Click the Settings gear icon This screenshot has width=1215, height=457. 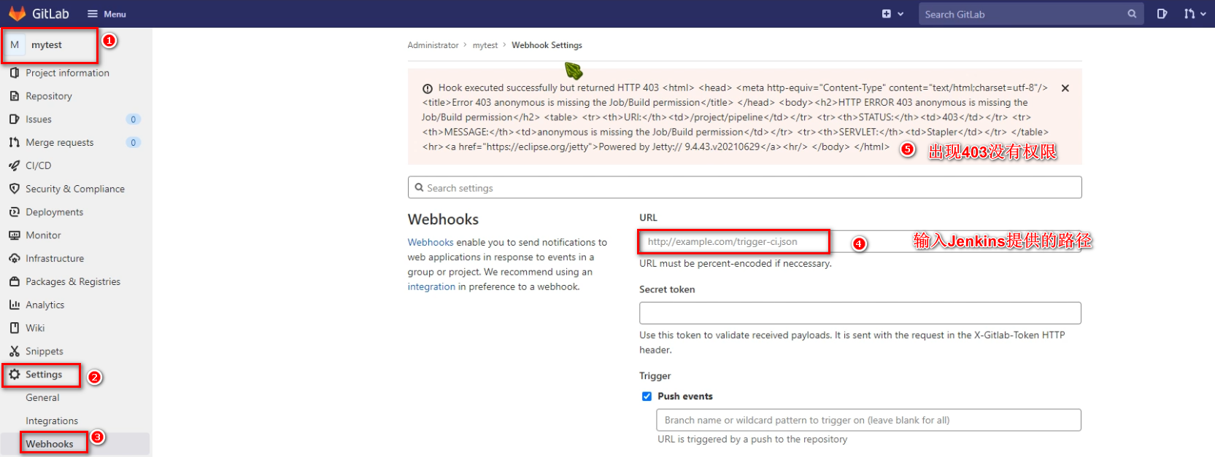click(x=15, y=375)
